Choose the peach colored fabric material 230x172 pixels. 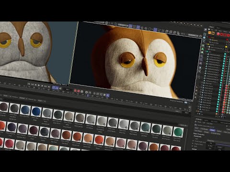[88, 138]
